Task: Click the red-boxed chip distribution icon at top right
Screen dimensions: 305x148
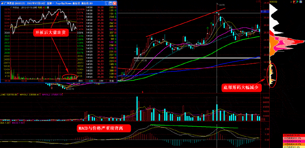Action: (x=295, y=2)
